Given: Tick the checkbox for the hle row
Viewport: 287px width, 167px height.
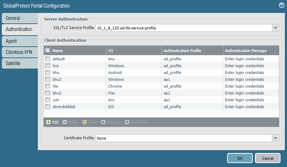Looking at the screenshot, I should click(47, 86).
